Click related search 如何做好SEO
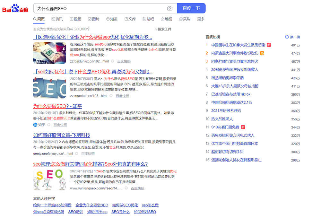This screenshot has width=321, height=219. point(145,212)
